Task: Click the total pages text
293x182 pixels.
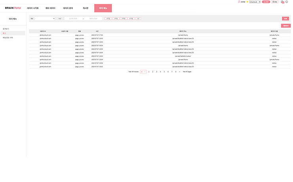Action: pyautogui.click(x=187, y=72)
